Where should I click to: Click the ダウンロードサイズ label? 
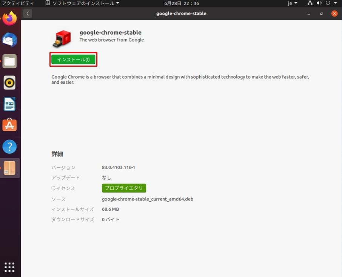coord(72,219)
